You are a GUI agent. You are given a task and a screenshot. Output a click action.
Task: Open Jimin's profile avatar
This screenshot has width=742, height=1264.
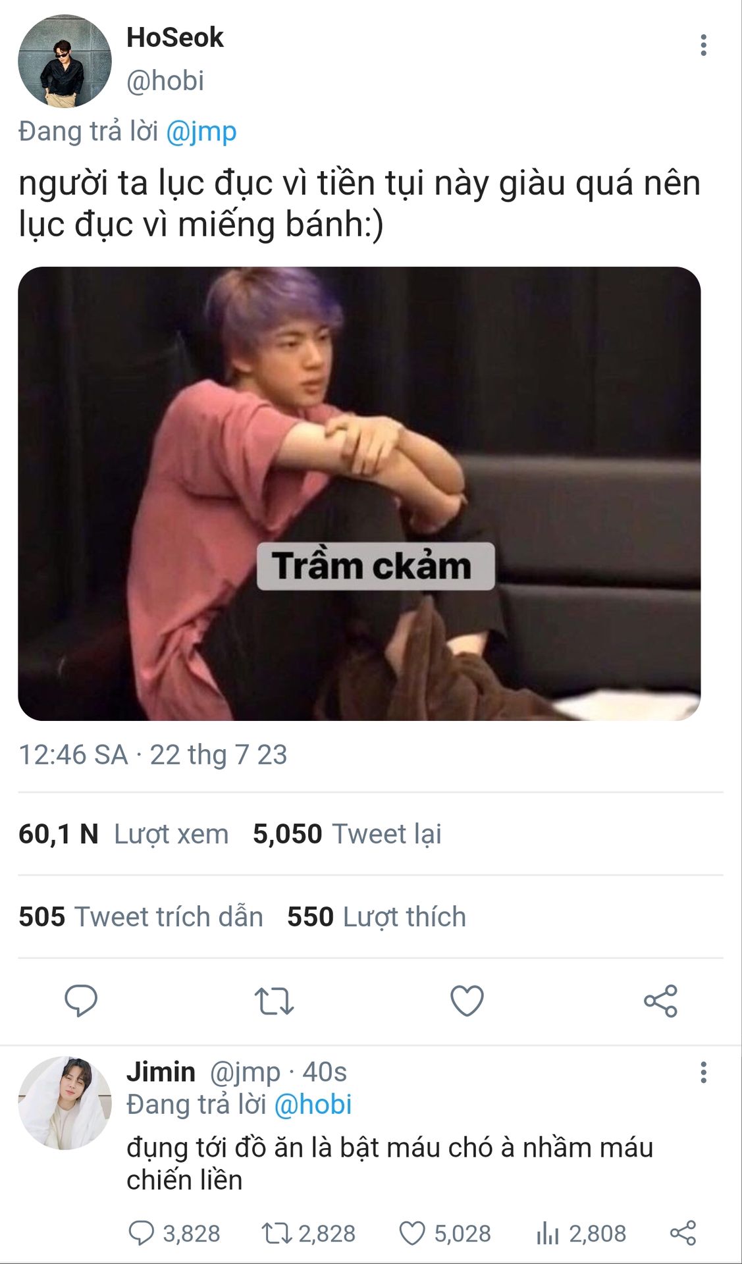[65, 1103]
